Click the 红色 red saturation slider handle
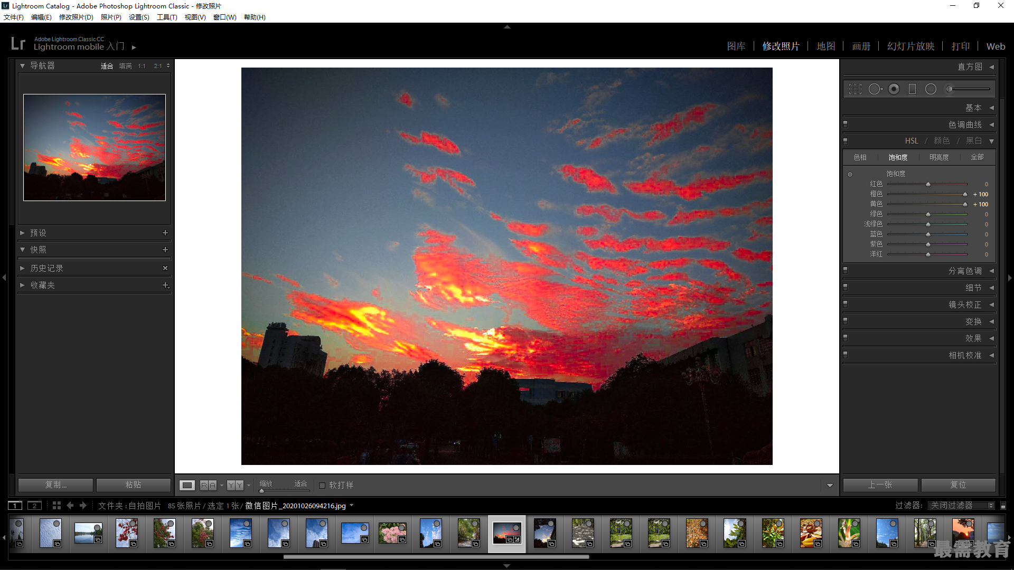The height and width of the screenshot is (570, 1014). point(928,184)
